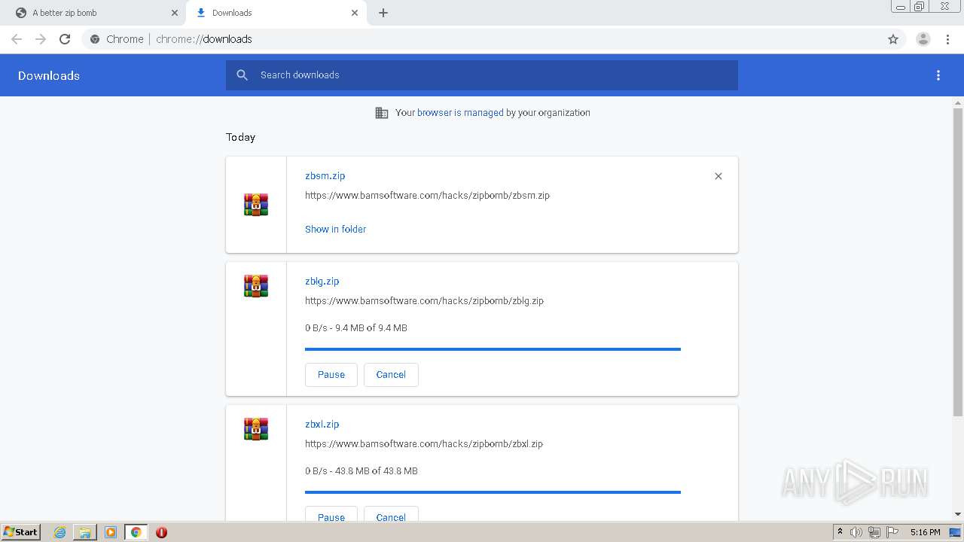Click the page vertical scrollbar

point(958,262)
